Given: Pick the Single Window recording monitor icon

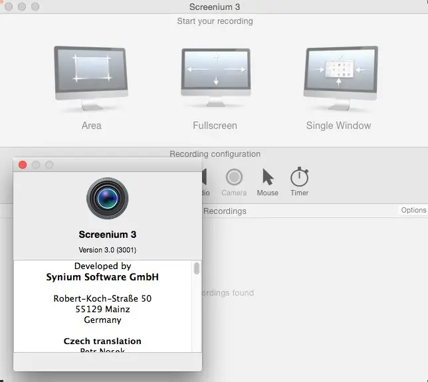Looking at the screenshot, I should (x=341, y=78).
